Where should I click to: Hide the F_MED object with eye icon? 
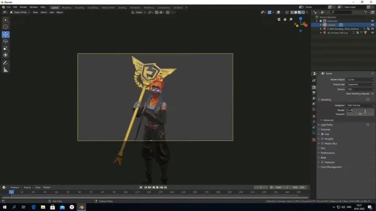tap(372, 29)
